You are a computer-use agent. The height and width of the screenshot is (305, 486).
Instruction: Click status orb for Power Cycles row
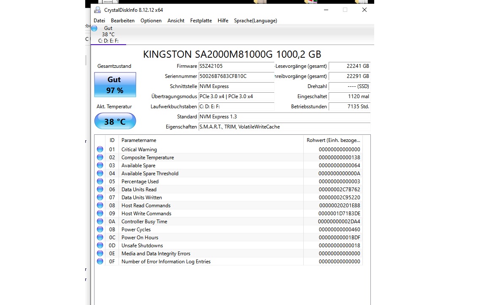coord(100,230)
